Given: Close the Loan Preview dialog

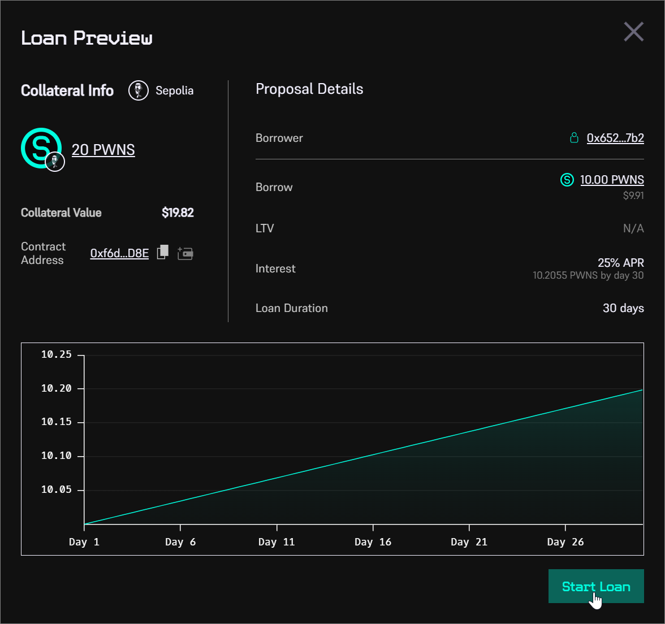Looking at the screenshot, I should click(x=633, y=32).
